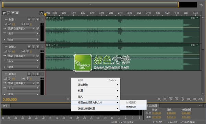Click Zoom Out Time icon

pyautogui.click(x=177, y=99)
